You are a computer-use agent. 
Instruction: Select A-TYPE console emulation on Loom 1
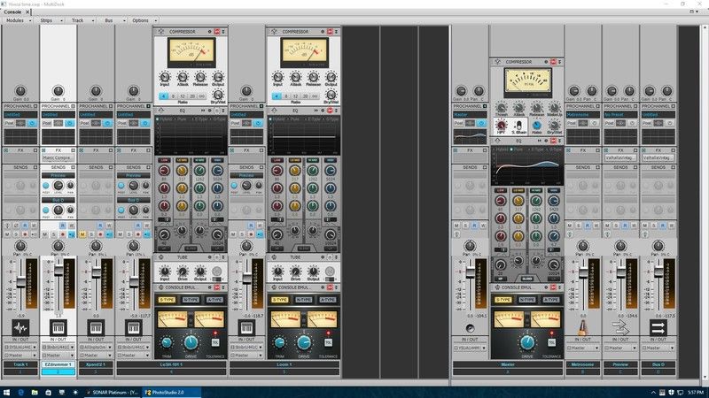point(327,300)
